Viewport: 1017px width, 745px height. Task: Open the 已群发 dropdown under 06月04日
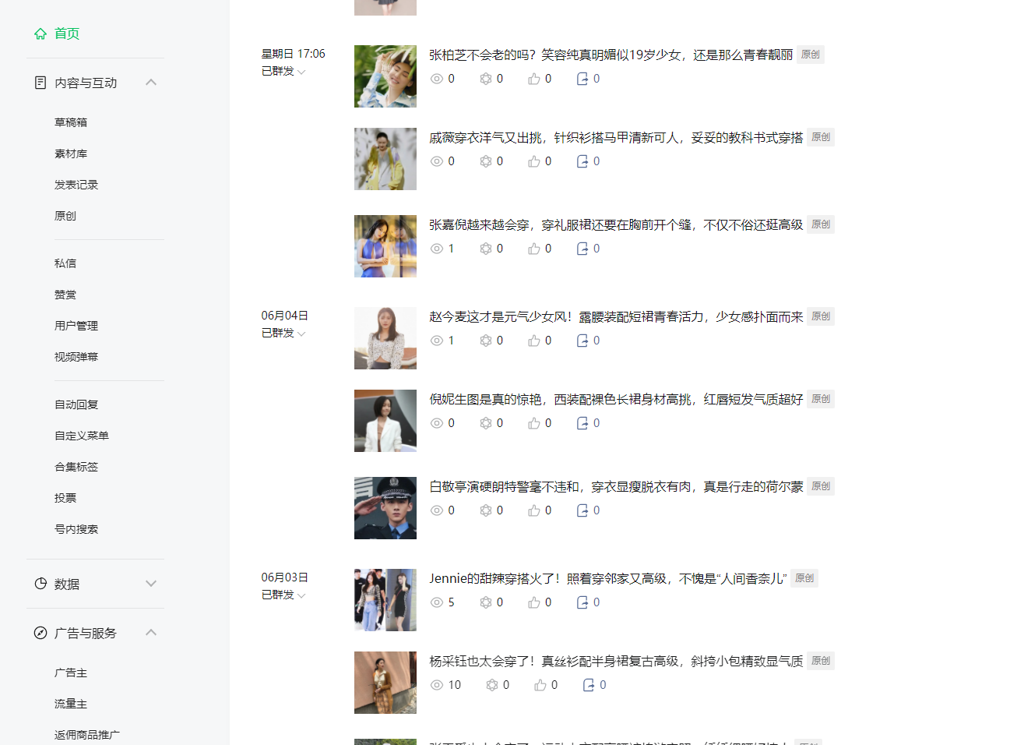click(283, 333)
